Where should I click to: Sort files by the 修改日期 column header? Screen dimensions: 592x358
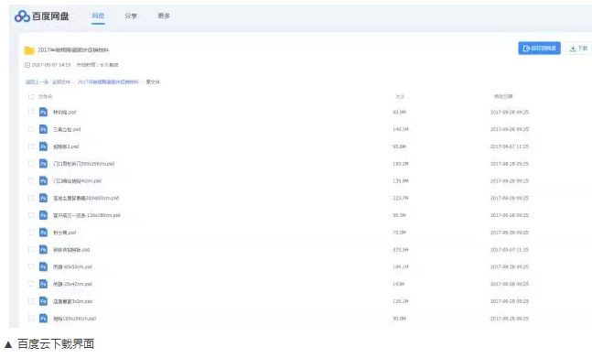coord(503,97)
